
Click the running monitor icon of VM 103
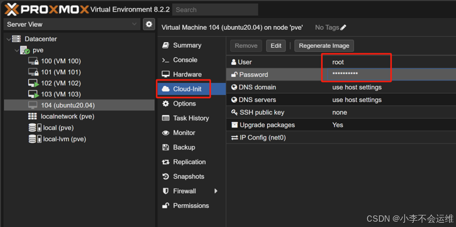tap(33, 94)
